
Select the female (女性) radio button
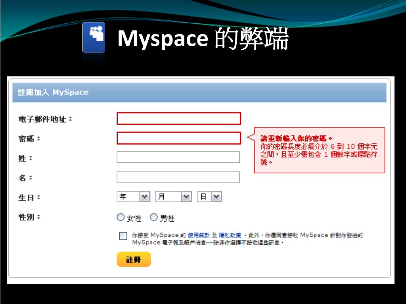pos(121,217)
